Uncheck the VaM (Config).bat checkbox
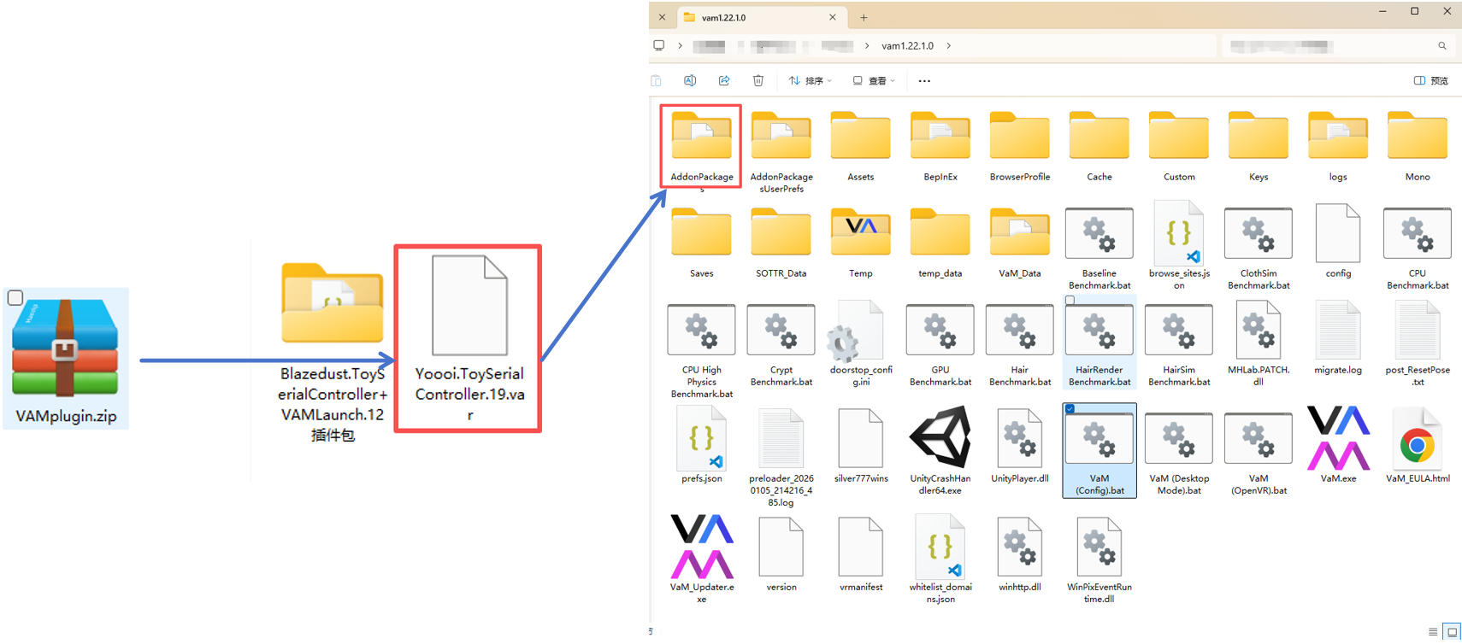 1070,409
